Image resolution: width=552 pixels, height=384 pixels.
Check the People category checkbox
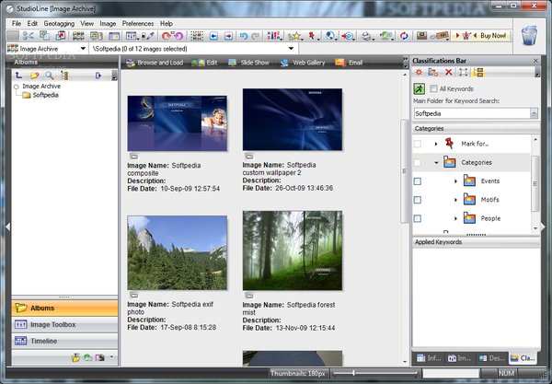tap(418, 218)
